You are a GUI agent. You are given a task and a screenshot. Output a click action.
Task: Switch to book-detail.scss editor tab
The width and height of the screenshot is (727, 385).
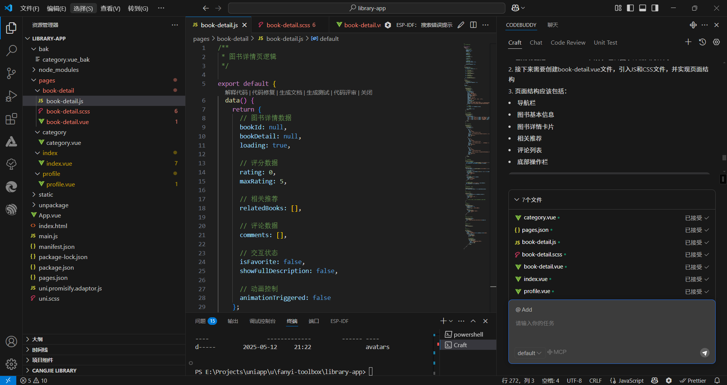point(290,25)
